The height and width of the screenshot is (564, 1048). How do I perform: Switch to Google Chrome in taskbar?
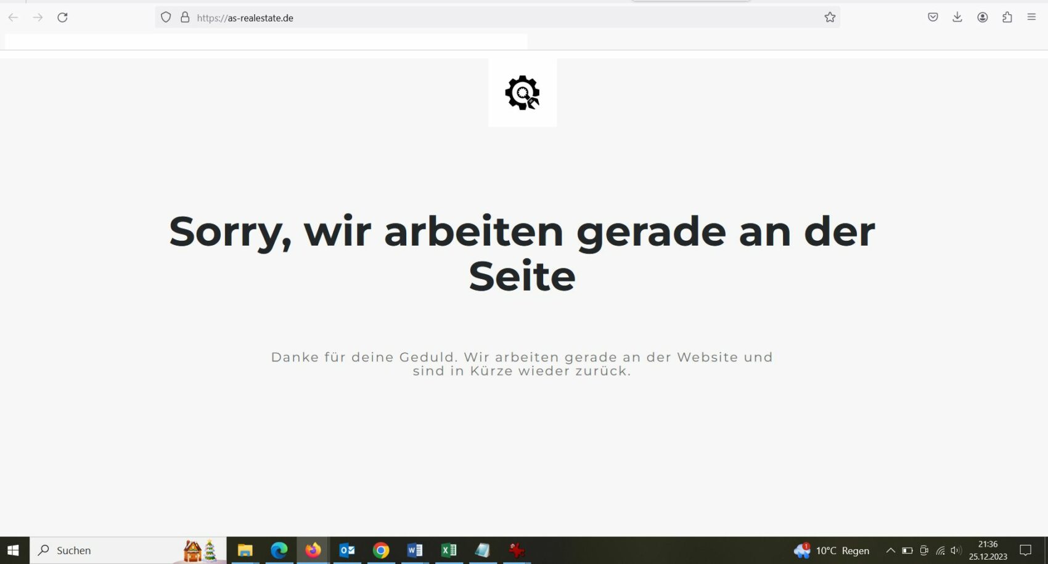pos(381,550)
